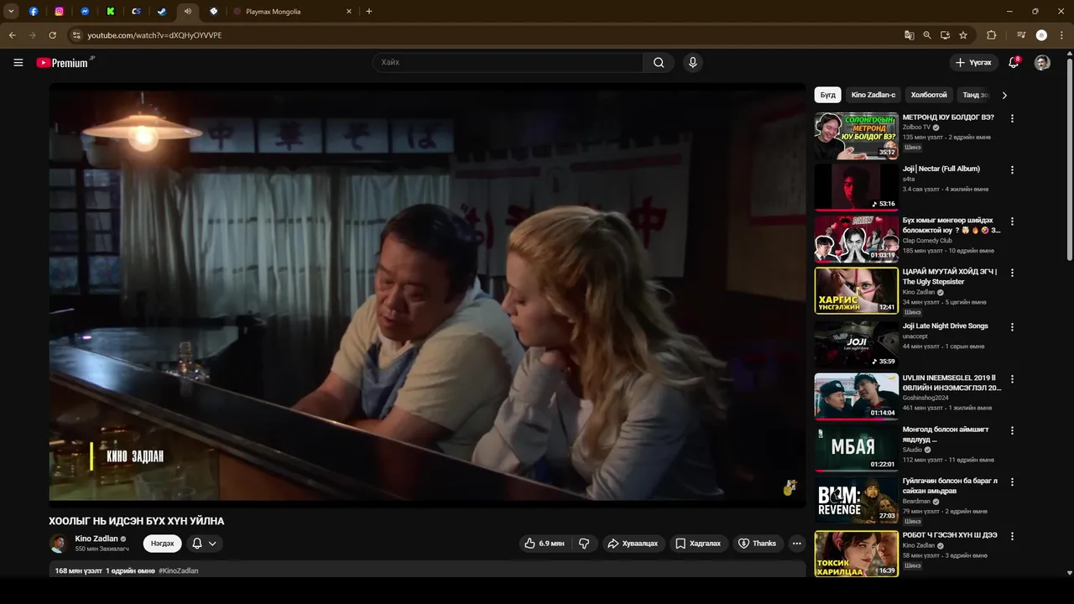Switch to the Steam pinned tab
Viewport: 1074px width, 604px height.
coord(162,12)
